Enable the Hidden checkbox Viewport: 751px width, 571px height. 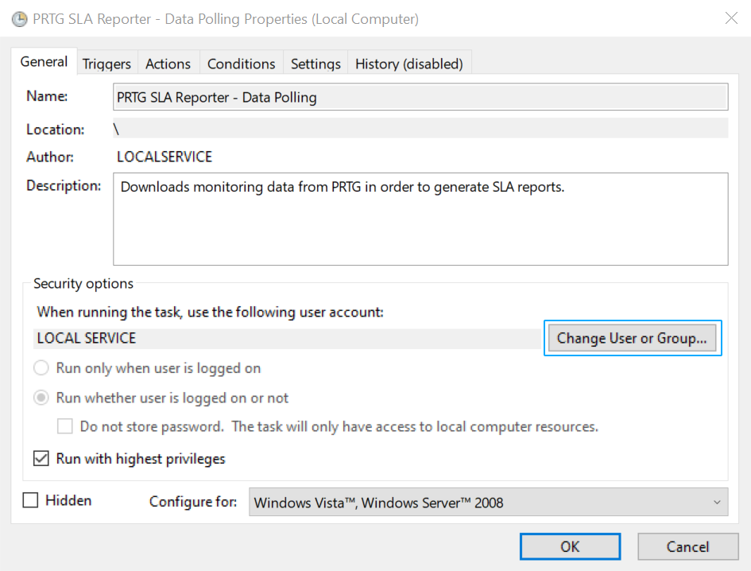pos(31,500)
